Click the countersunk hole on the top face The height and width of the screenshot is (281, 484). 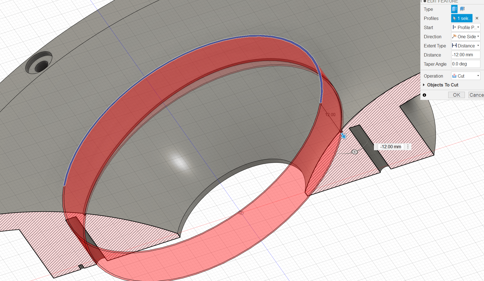point(39,63)
